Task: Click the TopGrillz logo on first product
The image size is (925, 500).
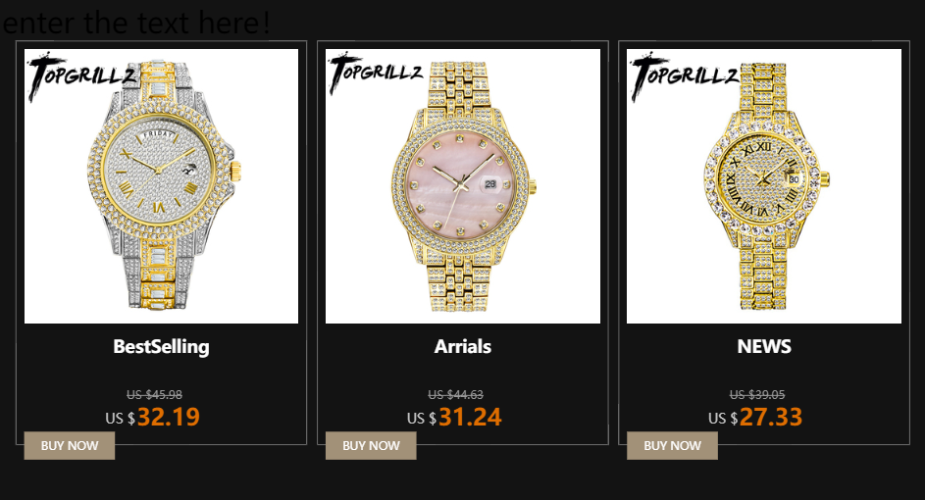Action: (x=82, y=75)
